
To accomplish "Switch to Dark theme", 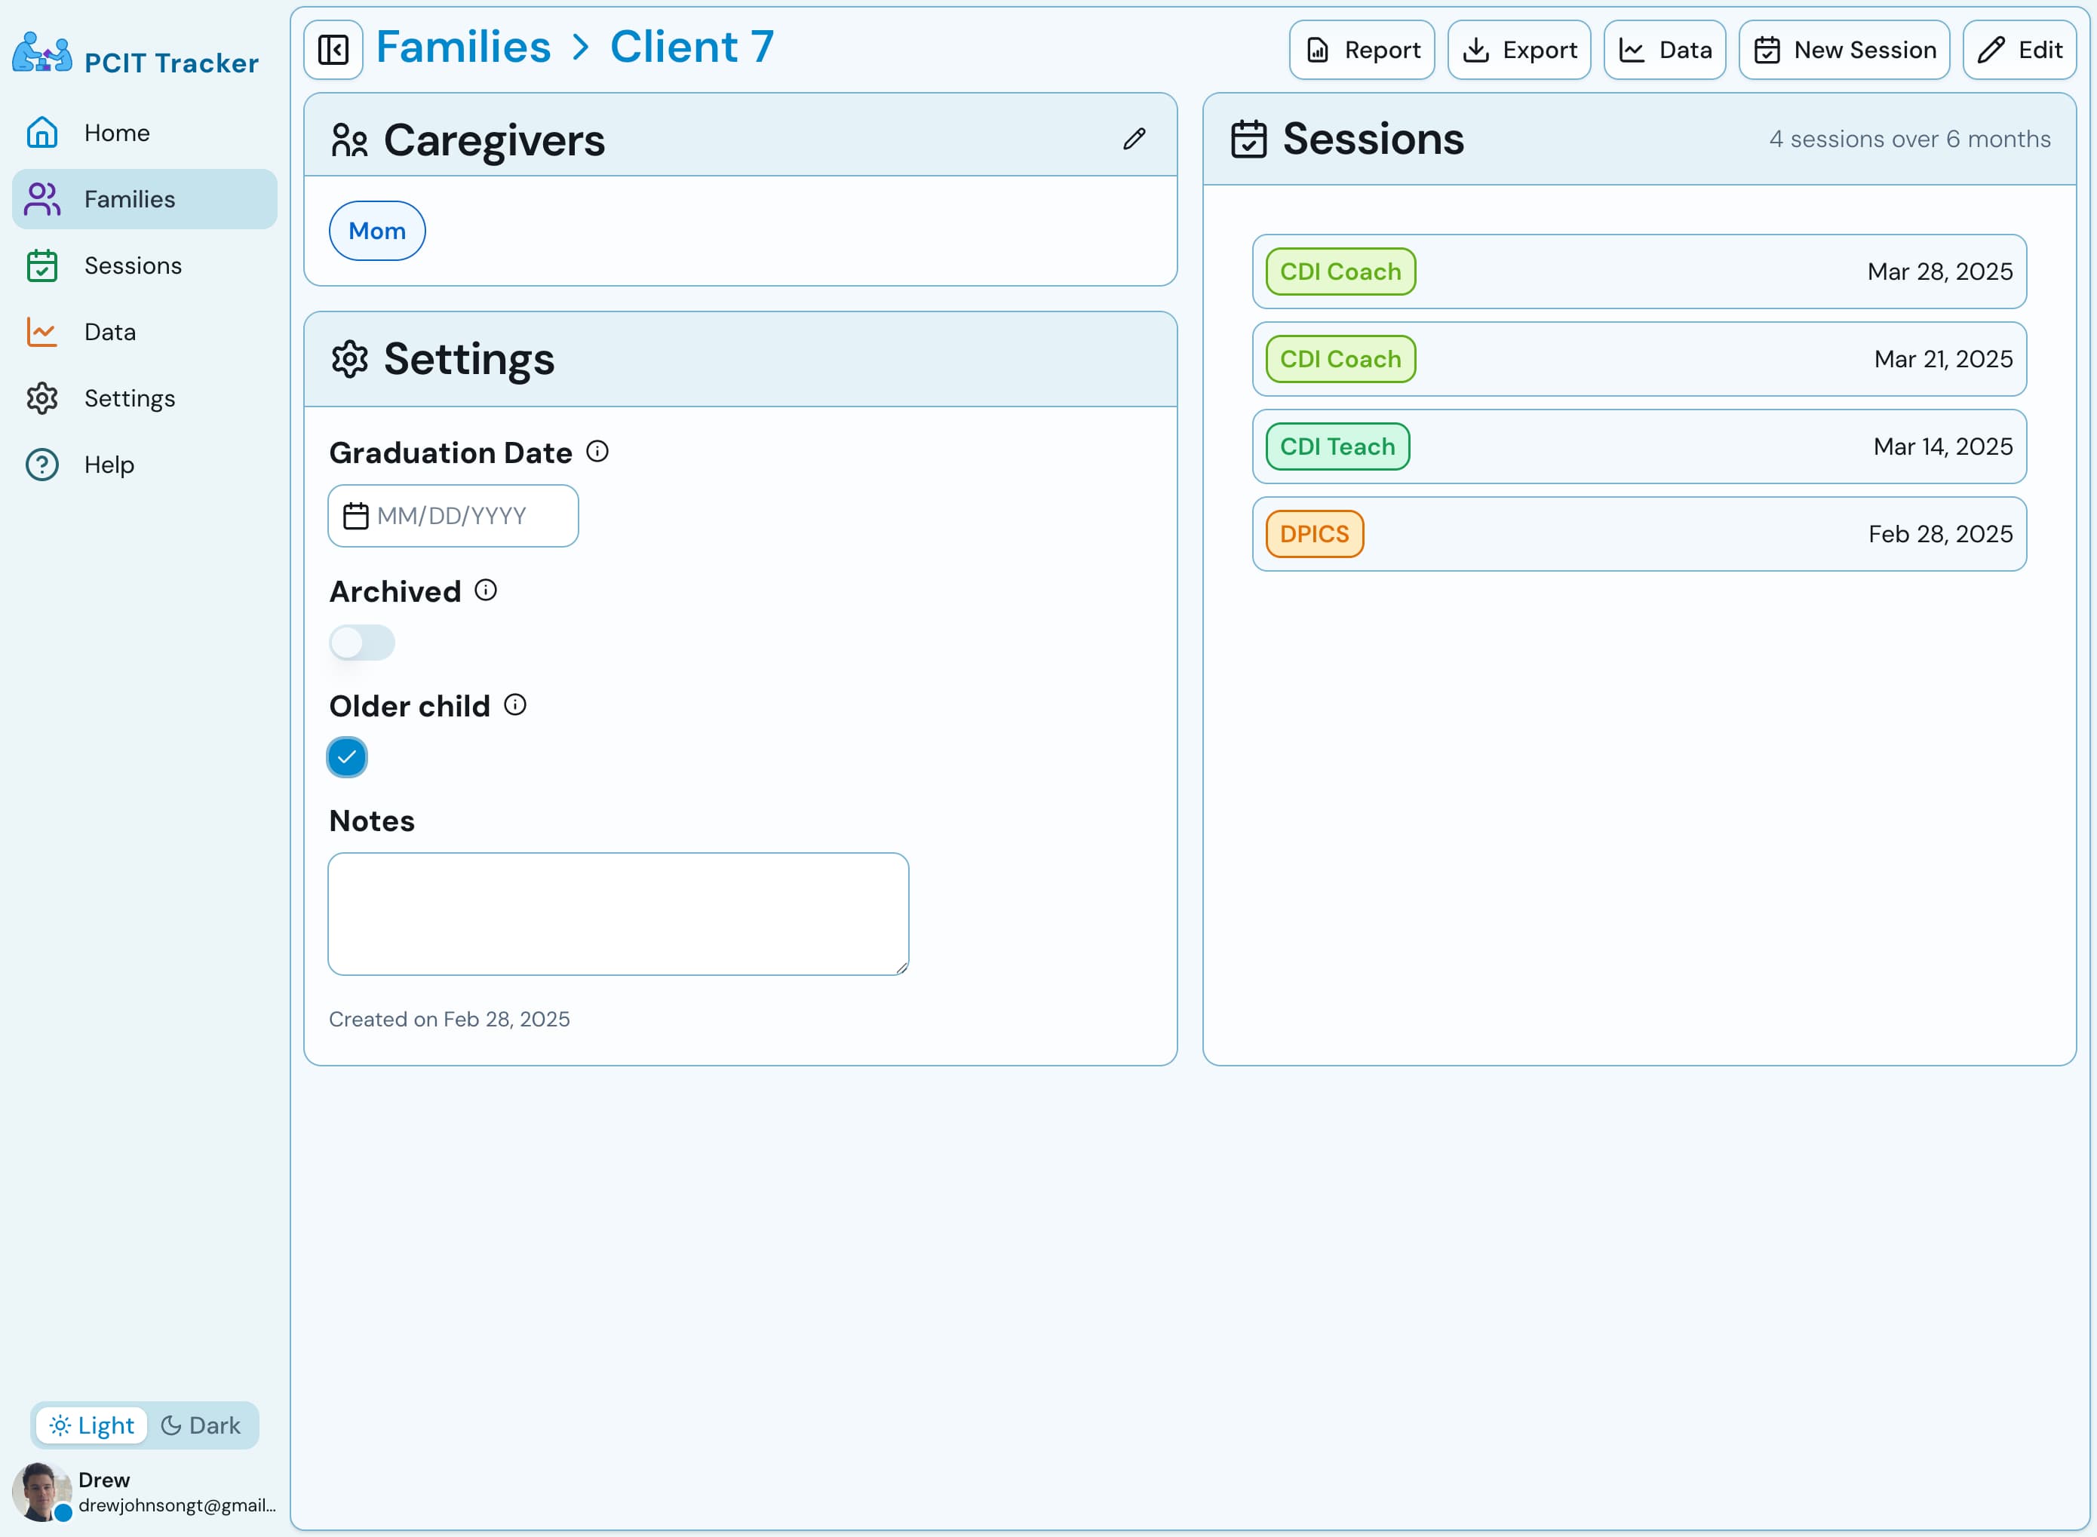I will point(201,1425).
